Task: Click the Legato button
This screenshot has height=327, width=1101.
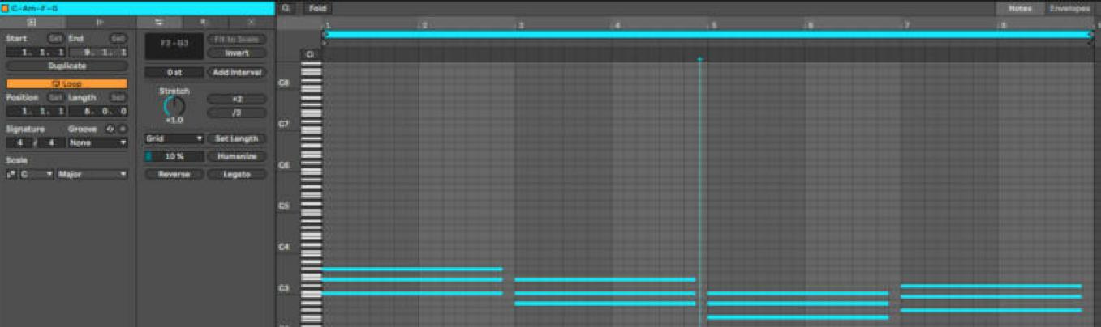Action: point(236,174)
